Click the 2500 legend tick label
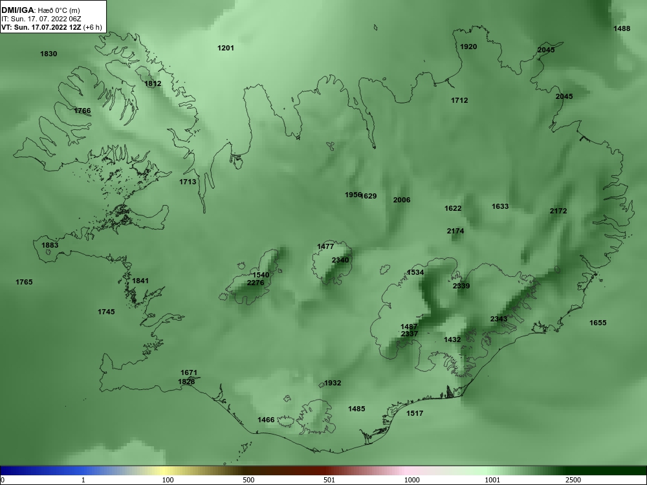The width and height of the screenshot is (647, 485). [573, 480]
